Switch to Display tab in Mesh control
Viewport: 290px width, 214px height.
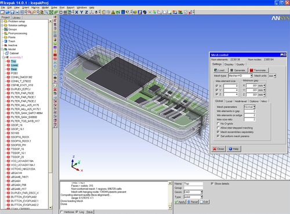click(x=229, y=64)
